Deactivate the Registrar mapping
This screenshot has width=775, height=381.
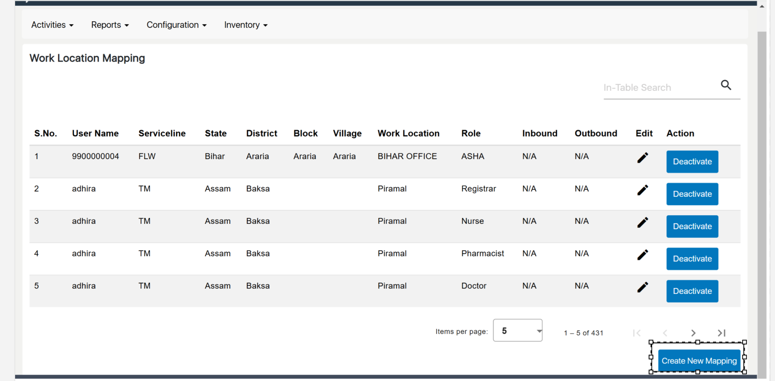(x=692, y=194)
